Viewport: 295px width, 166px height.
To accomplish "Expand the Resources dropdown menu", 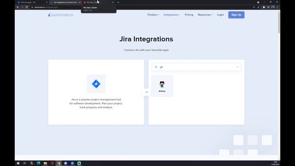I will 205,15.
